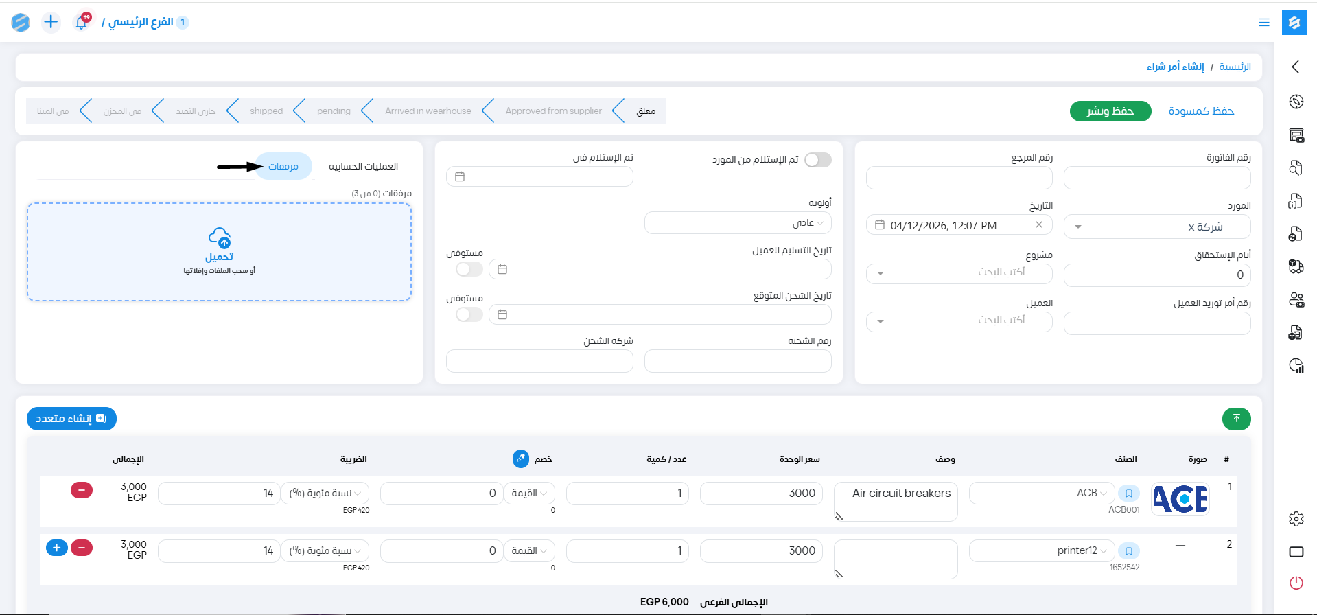Click the green save and publish button
This screenshot has height=615, width=1317.
click(1110, 111)
